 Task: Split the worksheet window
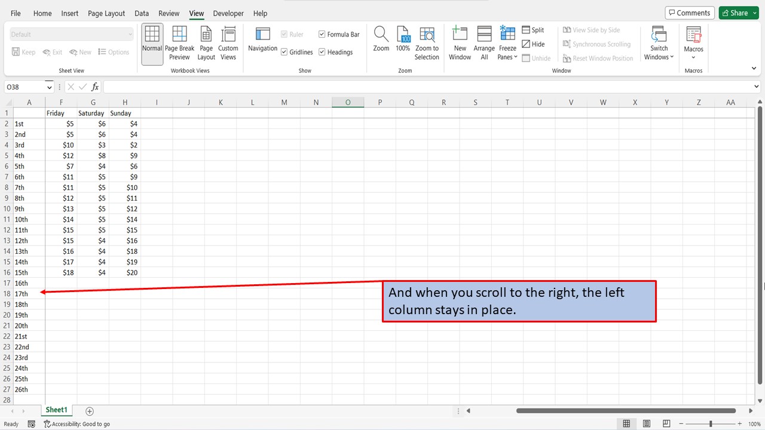point(534,29)
